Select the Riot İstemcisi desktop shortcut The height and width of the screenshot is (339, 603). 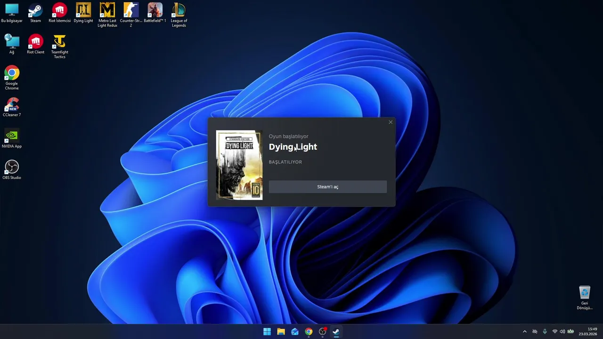coord(59,13)
